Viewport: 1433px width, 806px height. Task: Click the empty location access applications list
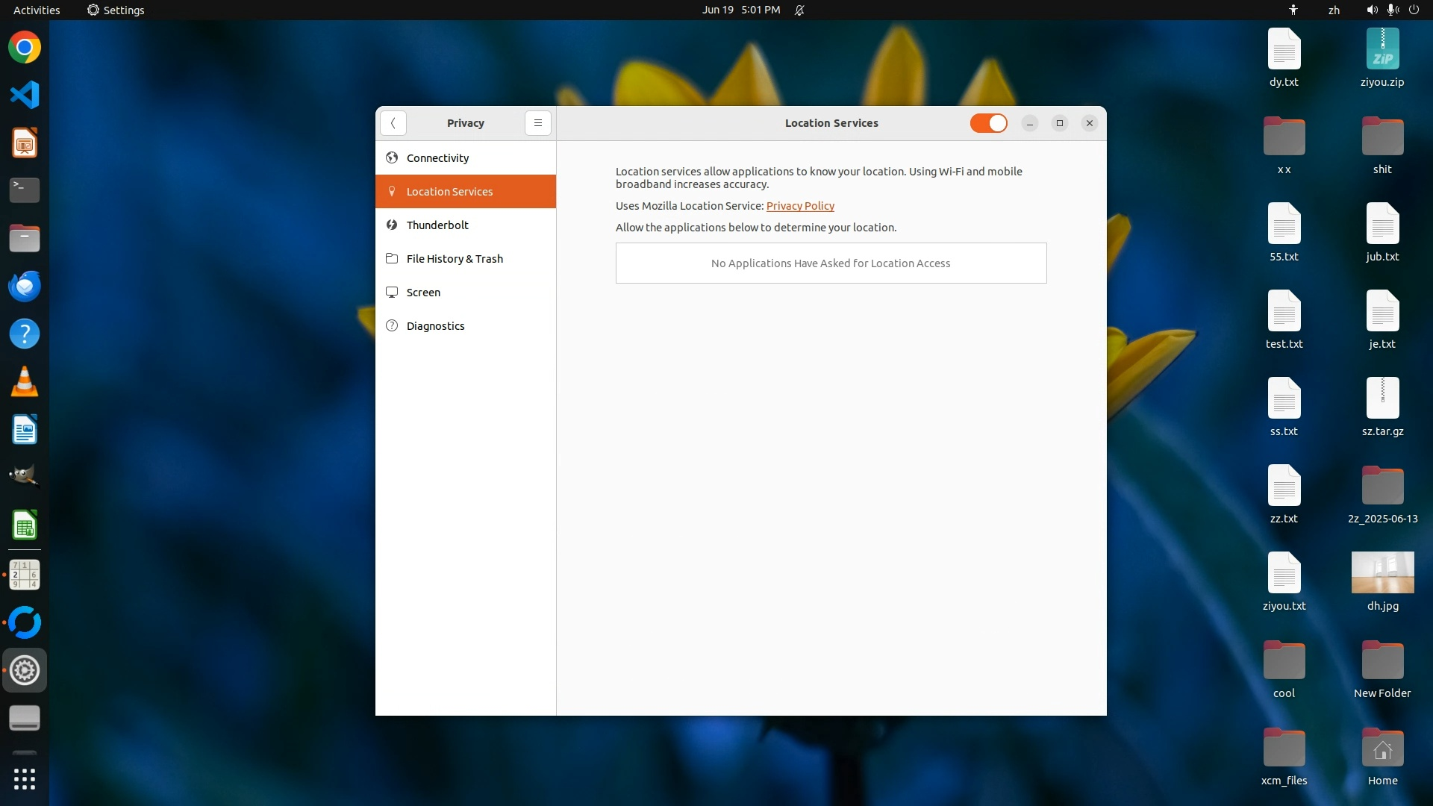click(831, 263)
